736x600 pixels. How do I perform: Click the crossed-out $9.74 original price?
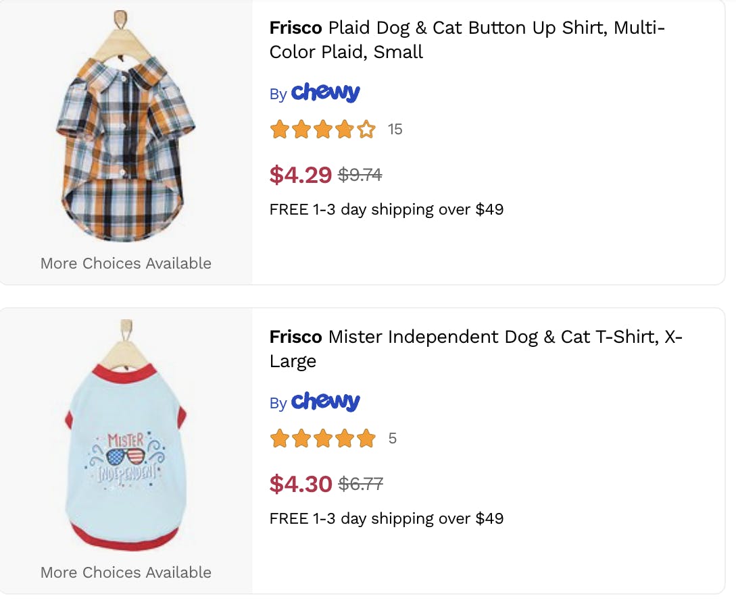coord(360,174)
